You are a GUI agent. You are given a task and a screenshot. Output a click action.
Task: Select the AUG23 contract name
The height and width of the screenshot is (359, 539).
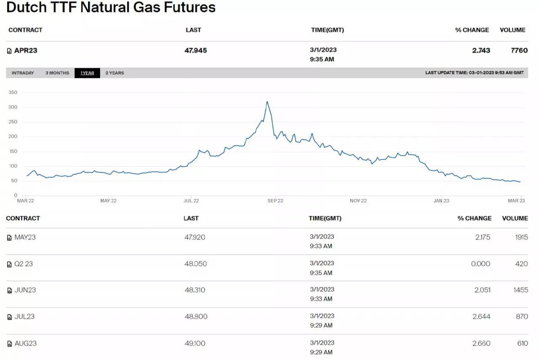[26, 343]
